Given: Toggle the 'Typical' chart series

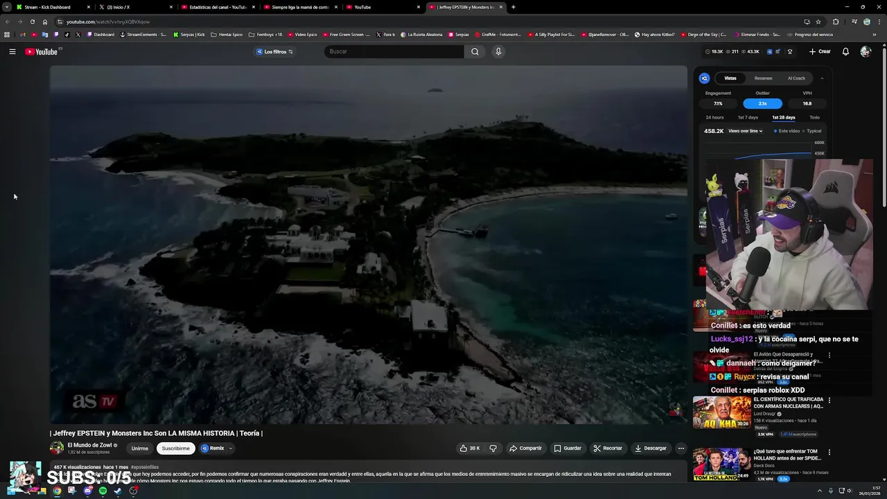Looking at the screenshot, I should (x=812, y=131).
